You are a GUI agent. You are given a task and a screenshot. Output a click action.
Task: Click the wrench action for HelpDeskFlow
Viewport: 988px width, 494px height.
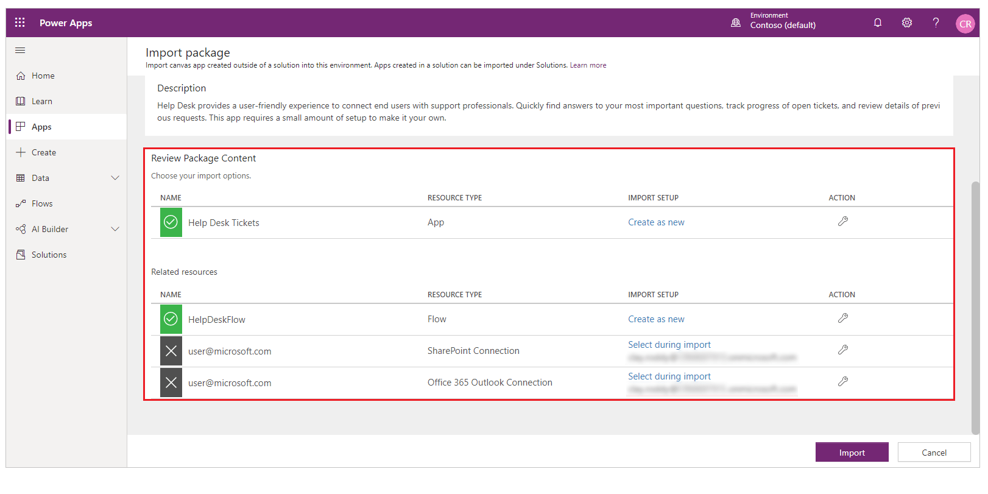tap(843, 319)
